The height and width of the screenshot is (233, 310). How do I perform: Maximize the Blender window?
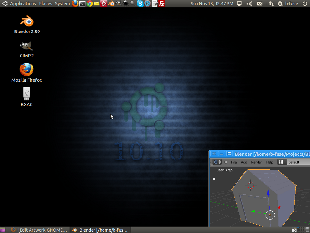[x=229, y=154]
